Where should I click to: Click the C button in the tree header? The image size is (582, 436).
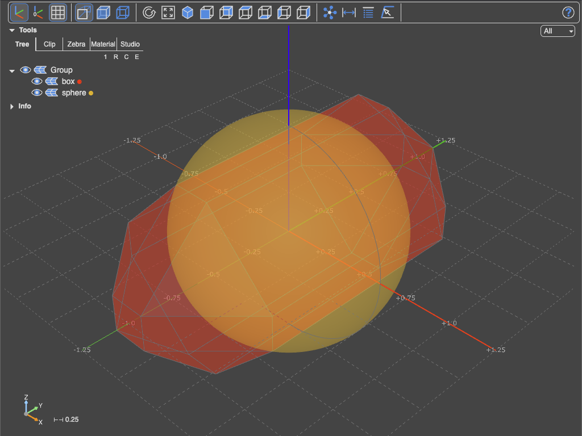pos(127,57)
